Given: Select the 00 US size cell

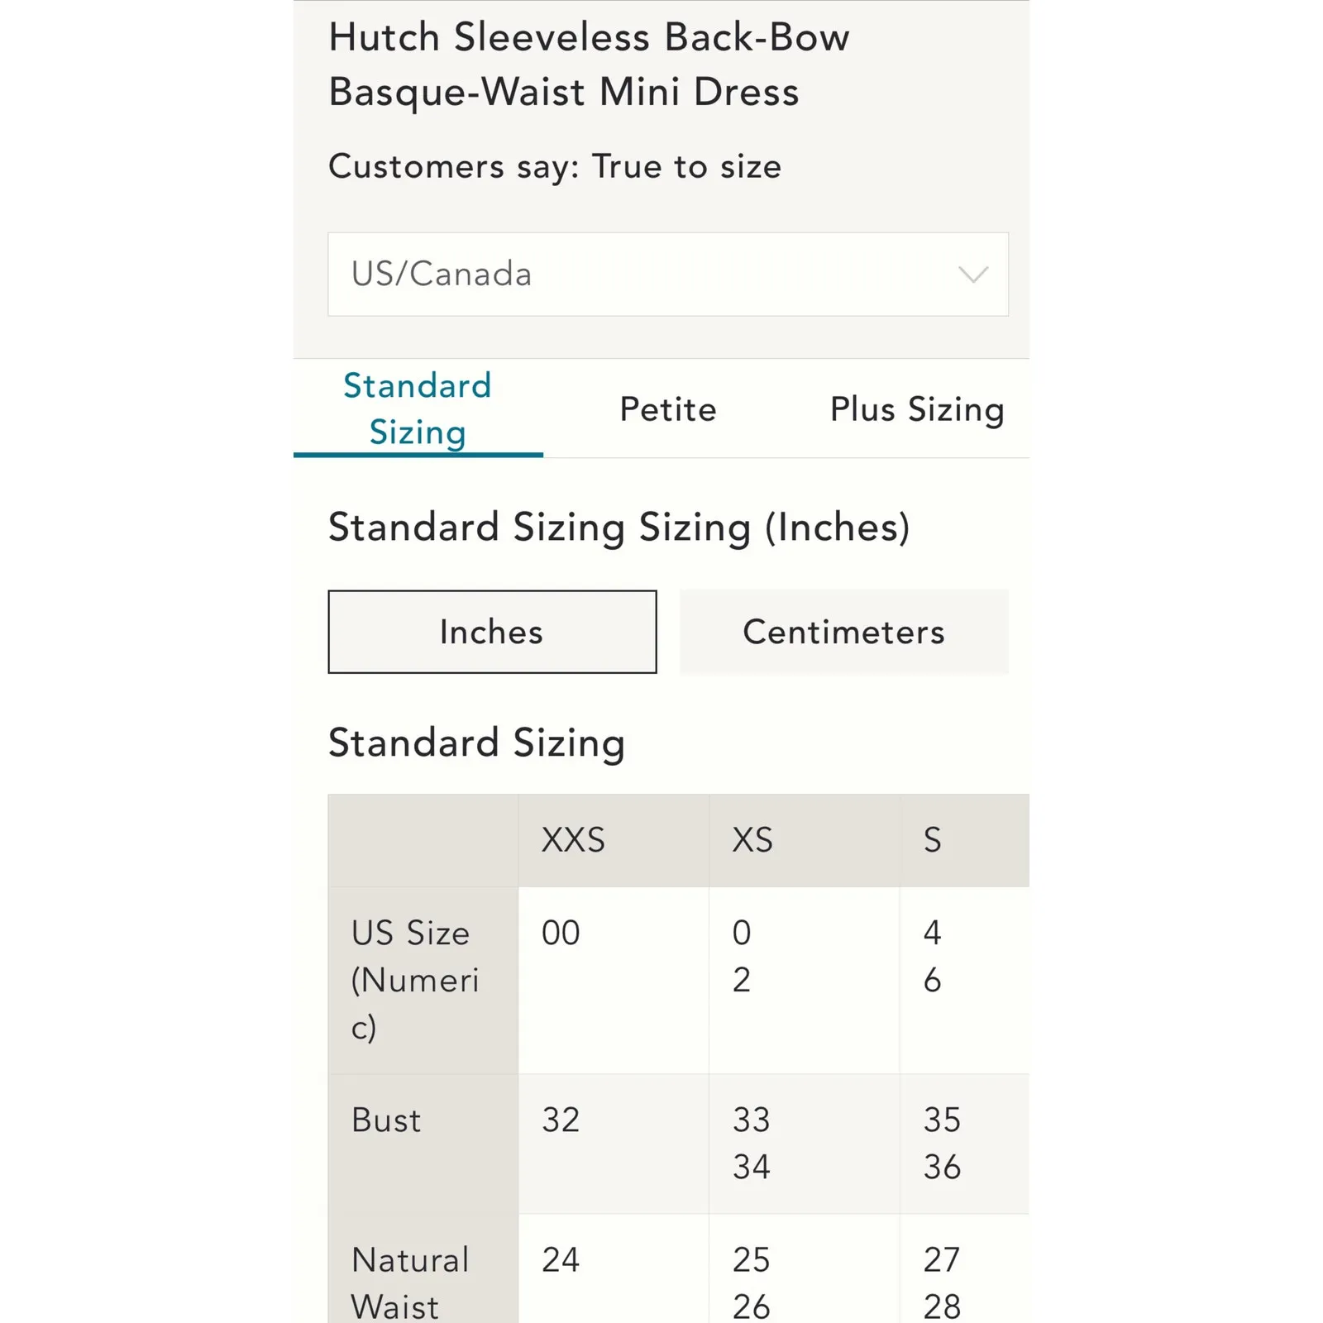Looking at the screenshot, I should click(561, 933).
